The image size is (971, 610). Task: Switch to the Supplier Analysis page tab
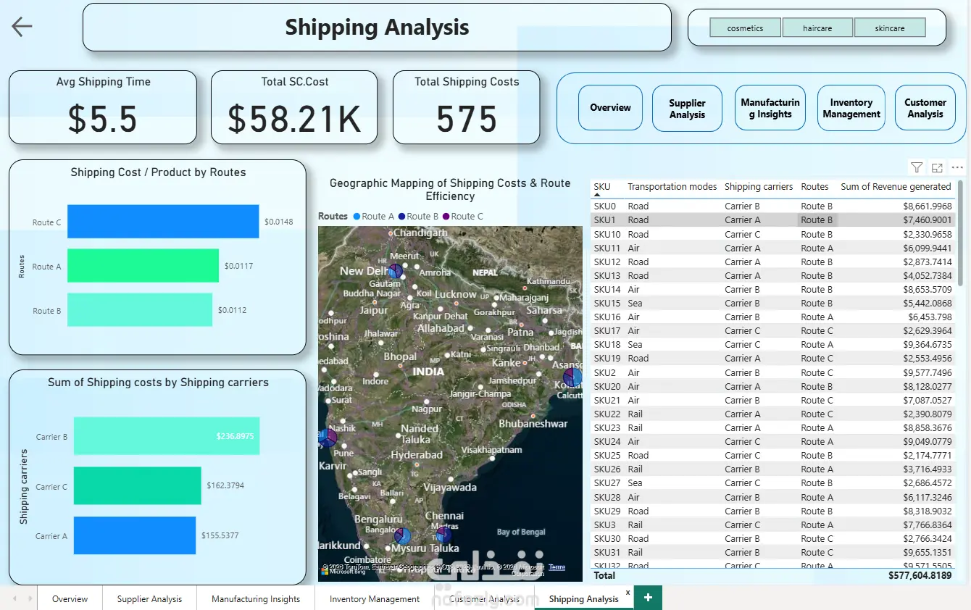[x=149, y=599]
